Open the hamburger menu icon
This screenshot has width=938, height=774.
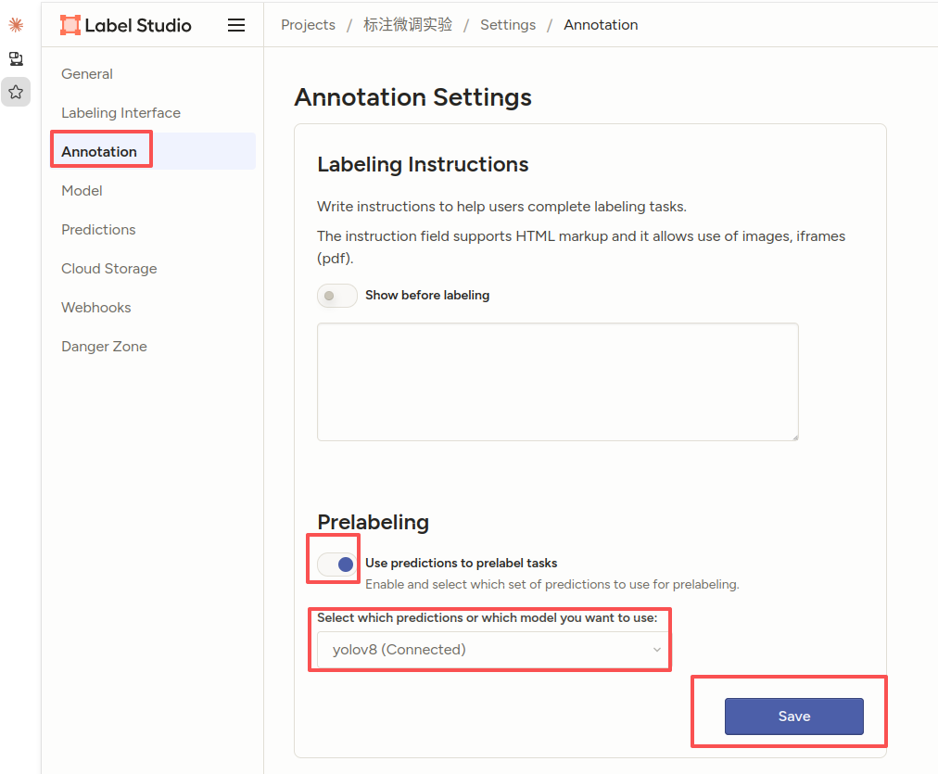(236, 25)
